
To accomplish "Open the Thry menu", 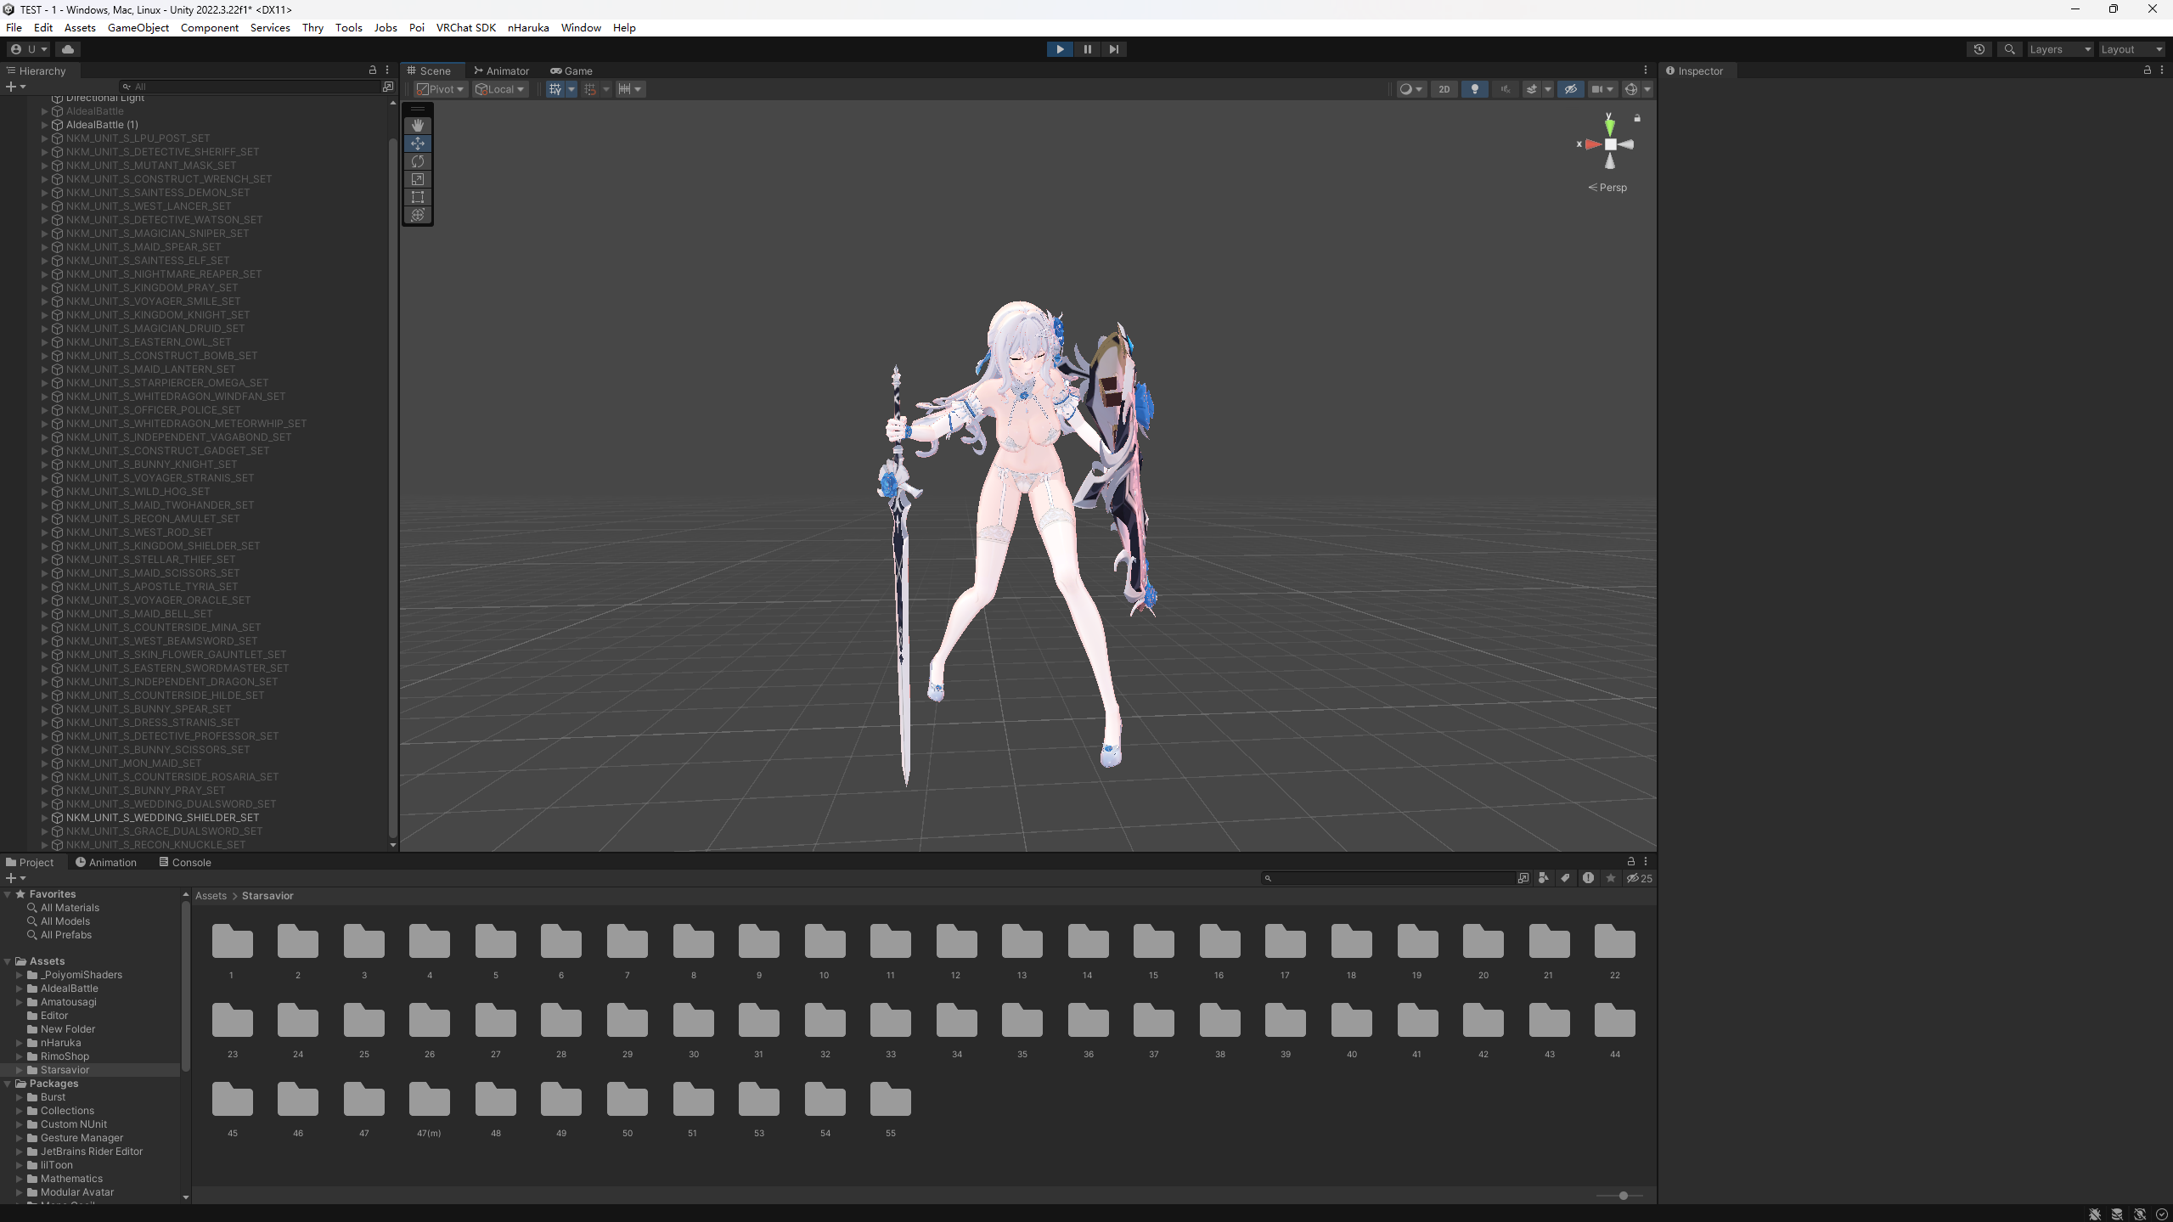I will (x=312, y=27).
